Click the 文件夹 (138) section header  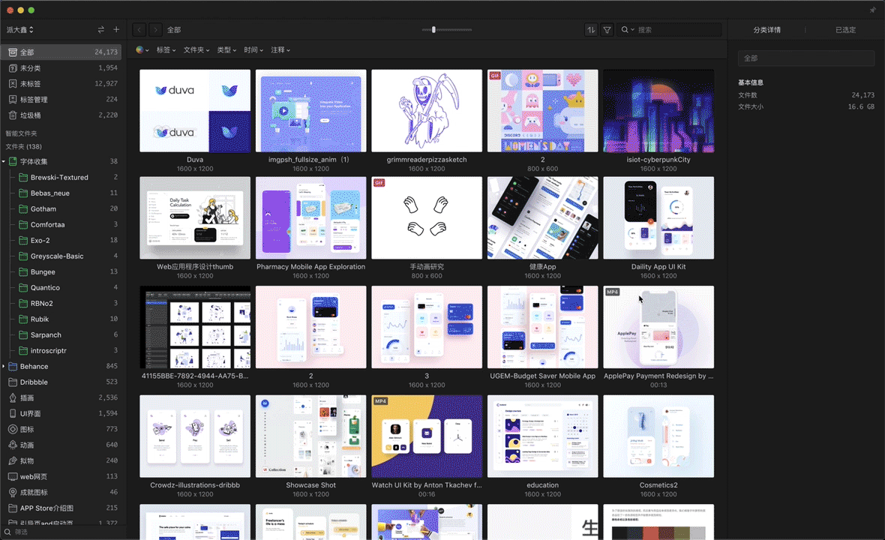(x=24, y=147)
